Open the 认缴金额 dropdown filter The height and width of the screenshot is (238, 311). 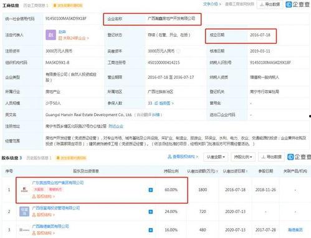[216, 157]
